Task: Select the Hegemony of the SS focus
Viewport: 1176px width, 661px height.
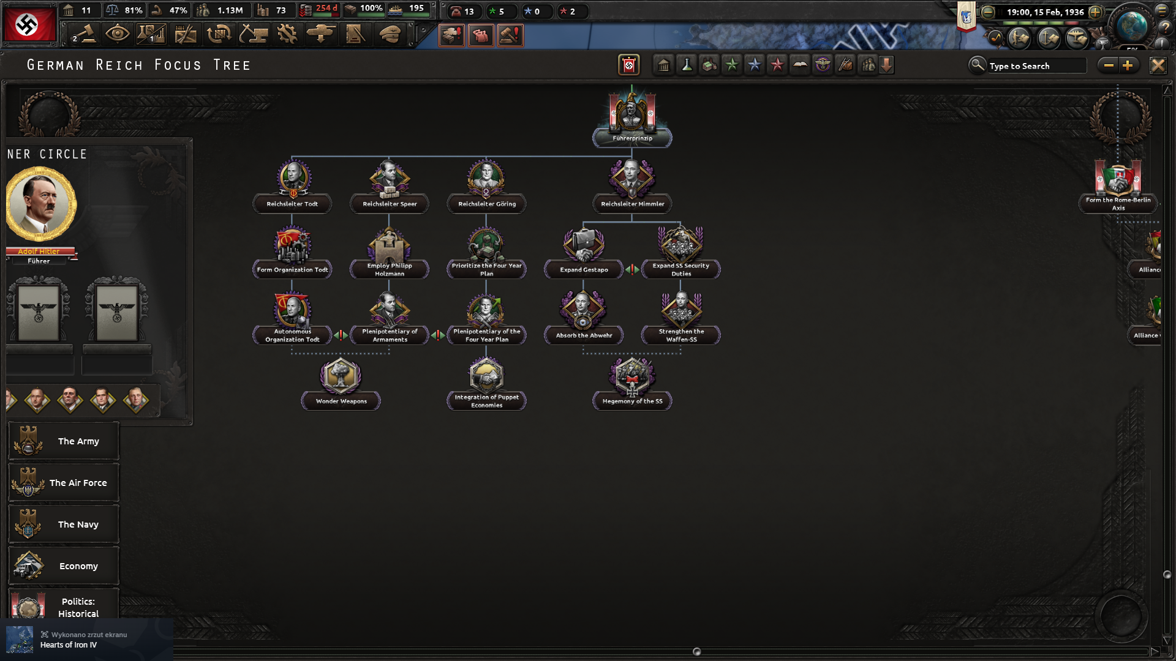Action: coord(632,383)
